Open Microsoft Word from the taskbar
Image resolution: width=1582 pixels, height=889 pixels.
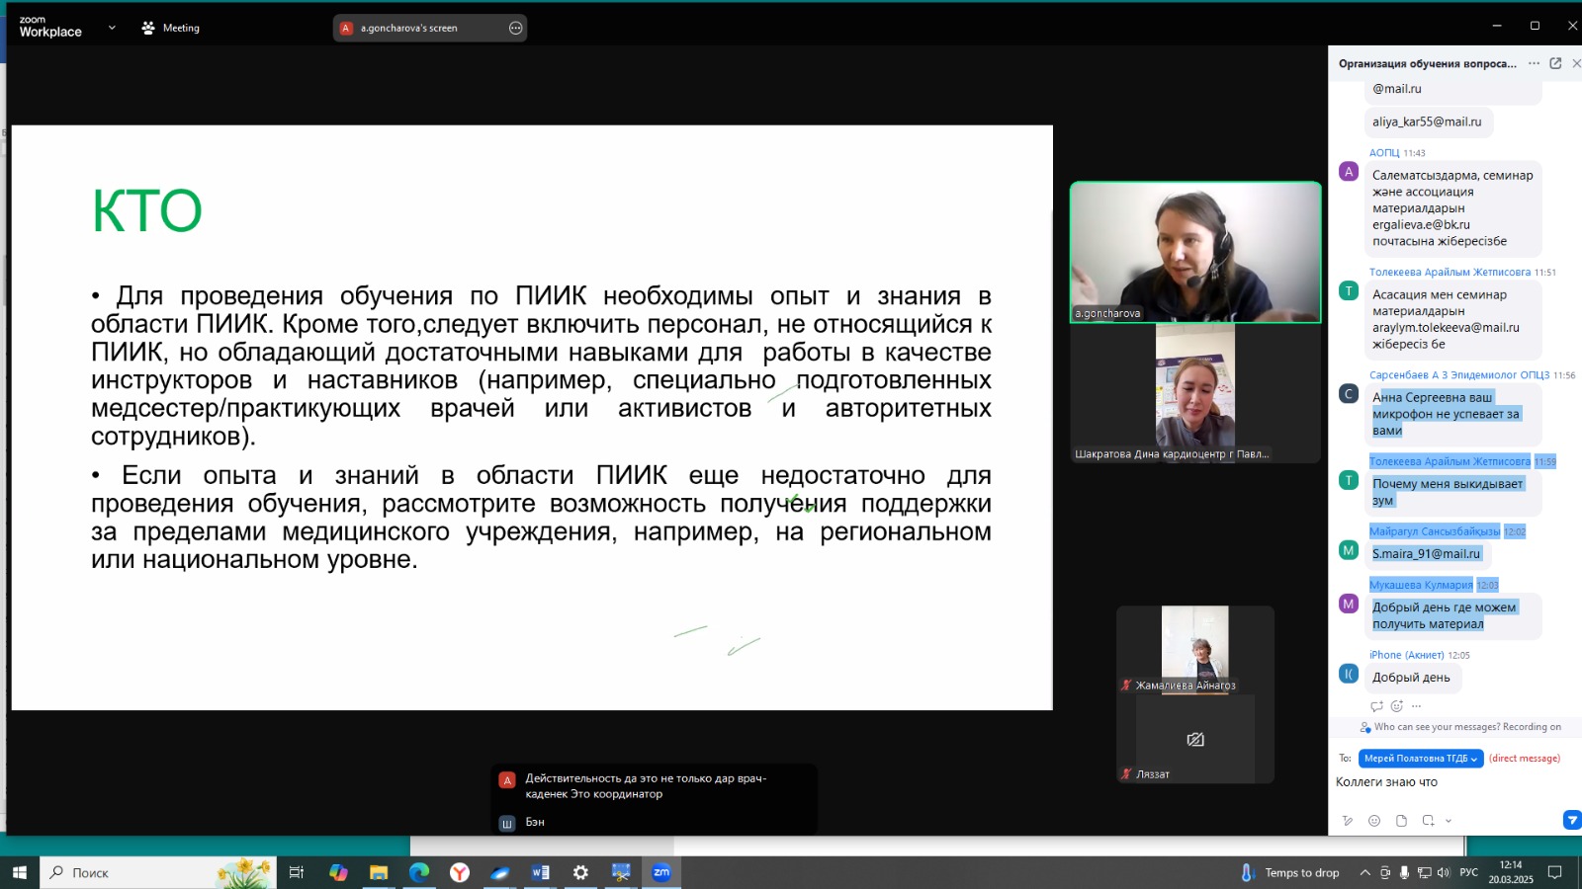[x=540, y=872]
